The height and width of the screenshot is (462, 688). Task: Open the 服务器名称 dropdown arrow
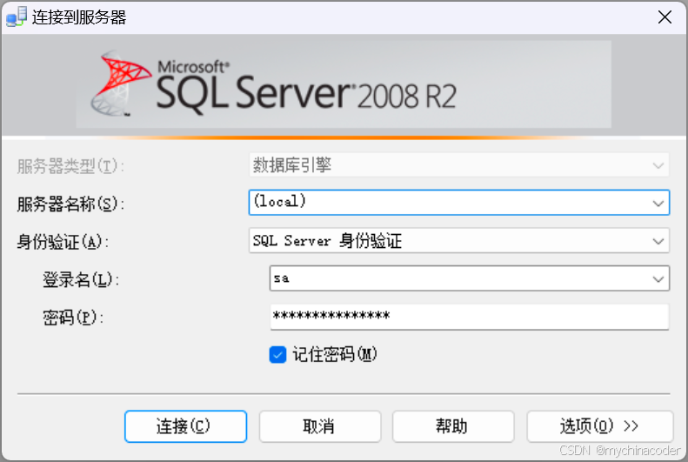[x=658, y=203]
